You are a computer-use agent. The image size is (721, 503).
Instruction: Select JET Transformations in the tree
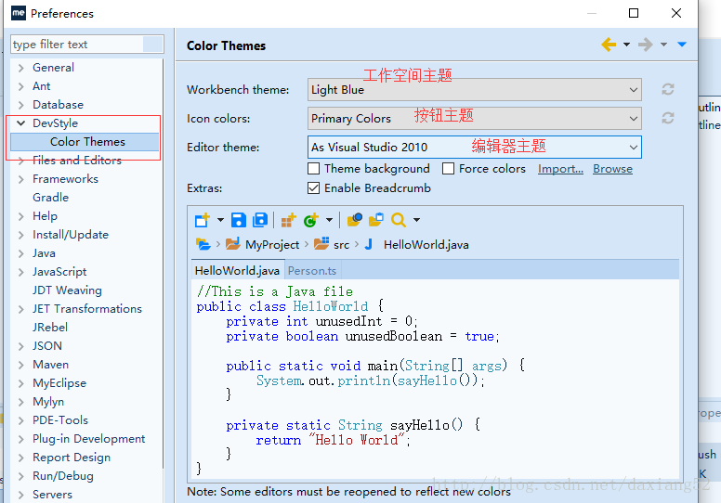pos(87,309)
